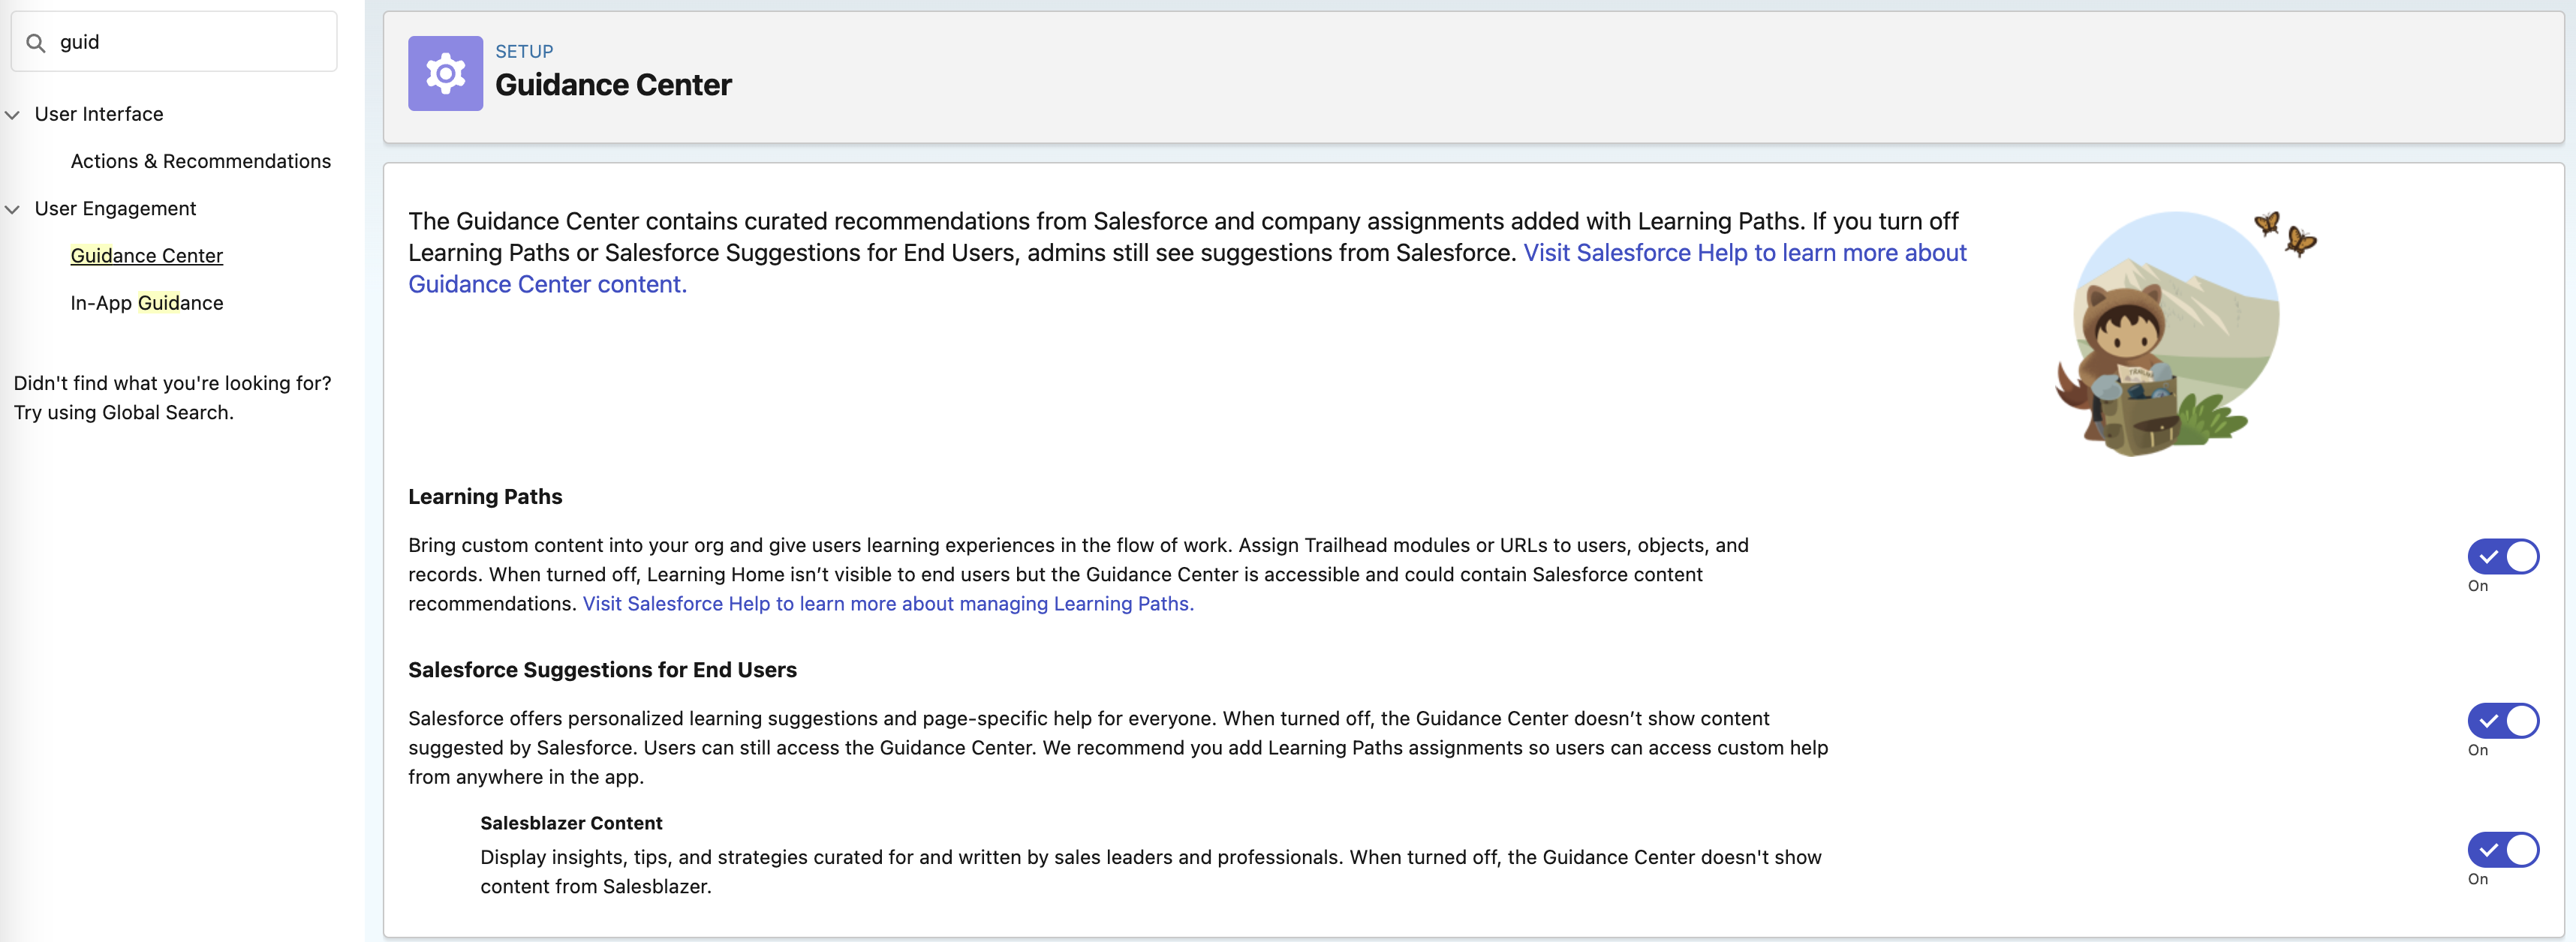Screen dimensions: 2576x942
Task: Open the Salesforce Help link about Guidance Center content
Action: (x=1744, y=253)
